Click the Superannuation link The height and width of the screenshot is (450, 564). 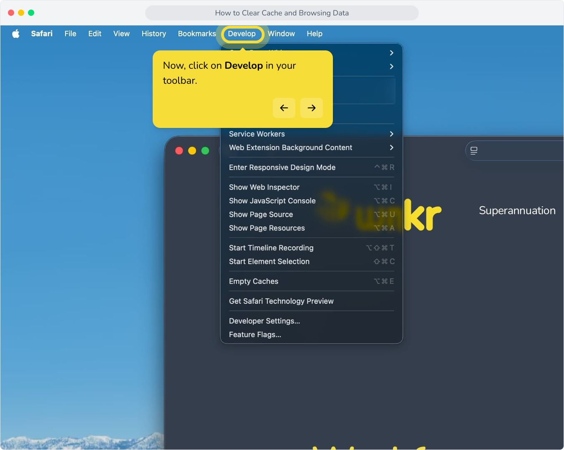517,210
